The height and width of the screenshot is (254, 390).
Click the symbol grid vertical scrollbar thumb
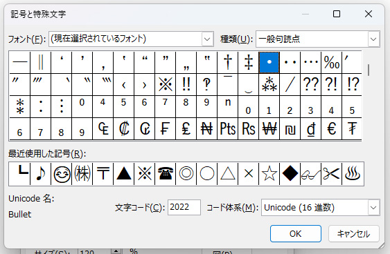(x=369, y=70)
